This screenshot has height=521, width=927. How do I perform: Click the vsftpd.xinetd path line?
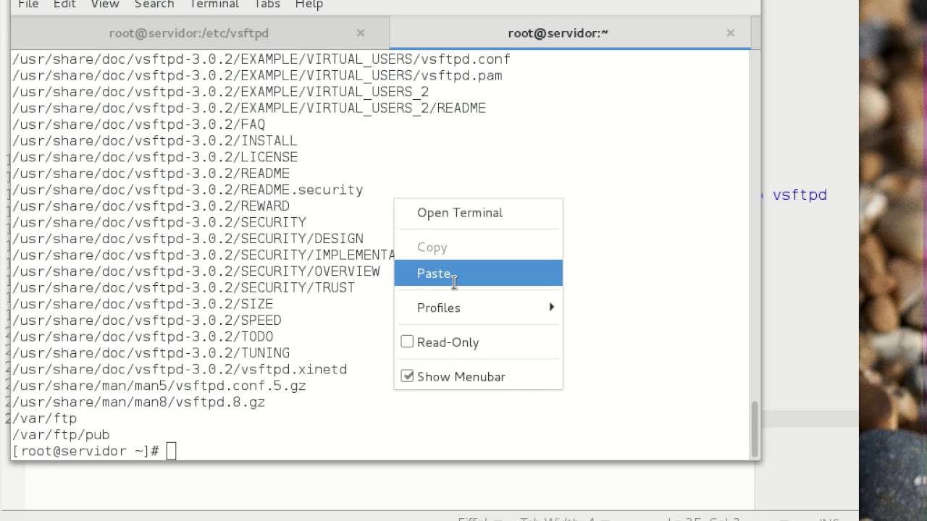[180, 369]
